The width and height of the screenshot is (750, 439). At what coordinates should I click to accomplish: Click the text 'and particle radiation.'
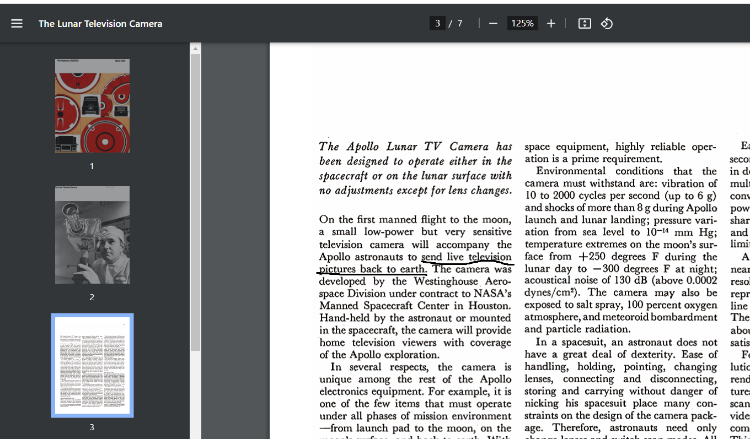click(x=576, y=329)
